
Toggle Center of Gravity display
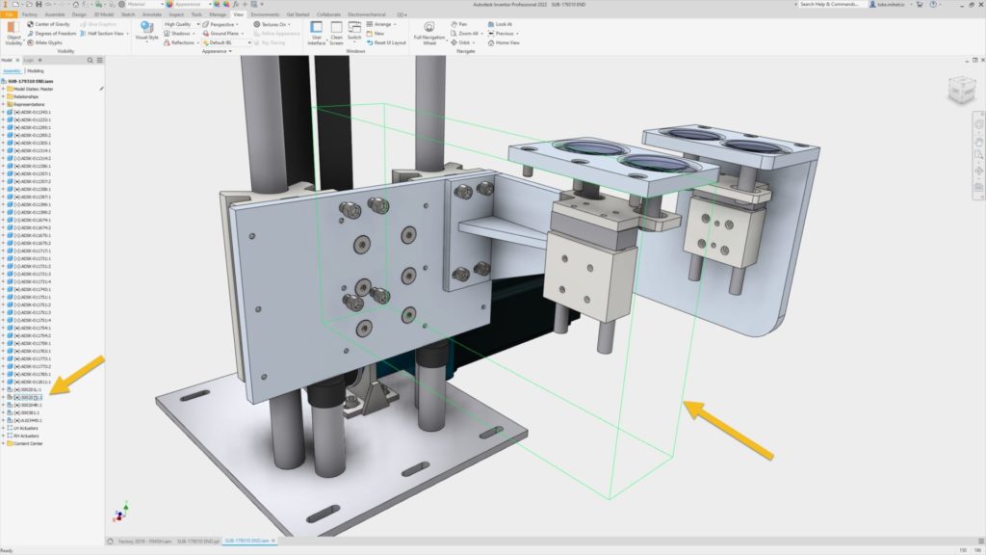(48, 24)
